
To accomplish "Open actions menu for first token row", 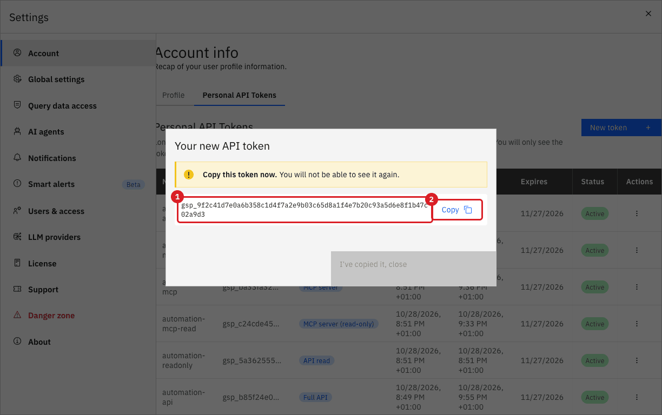I will coord(637,213).
